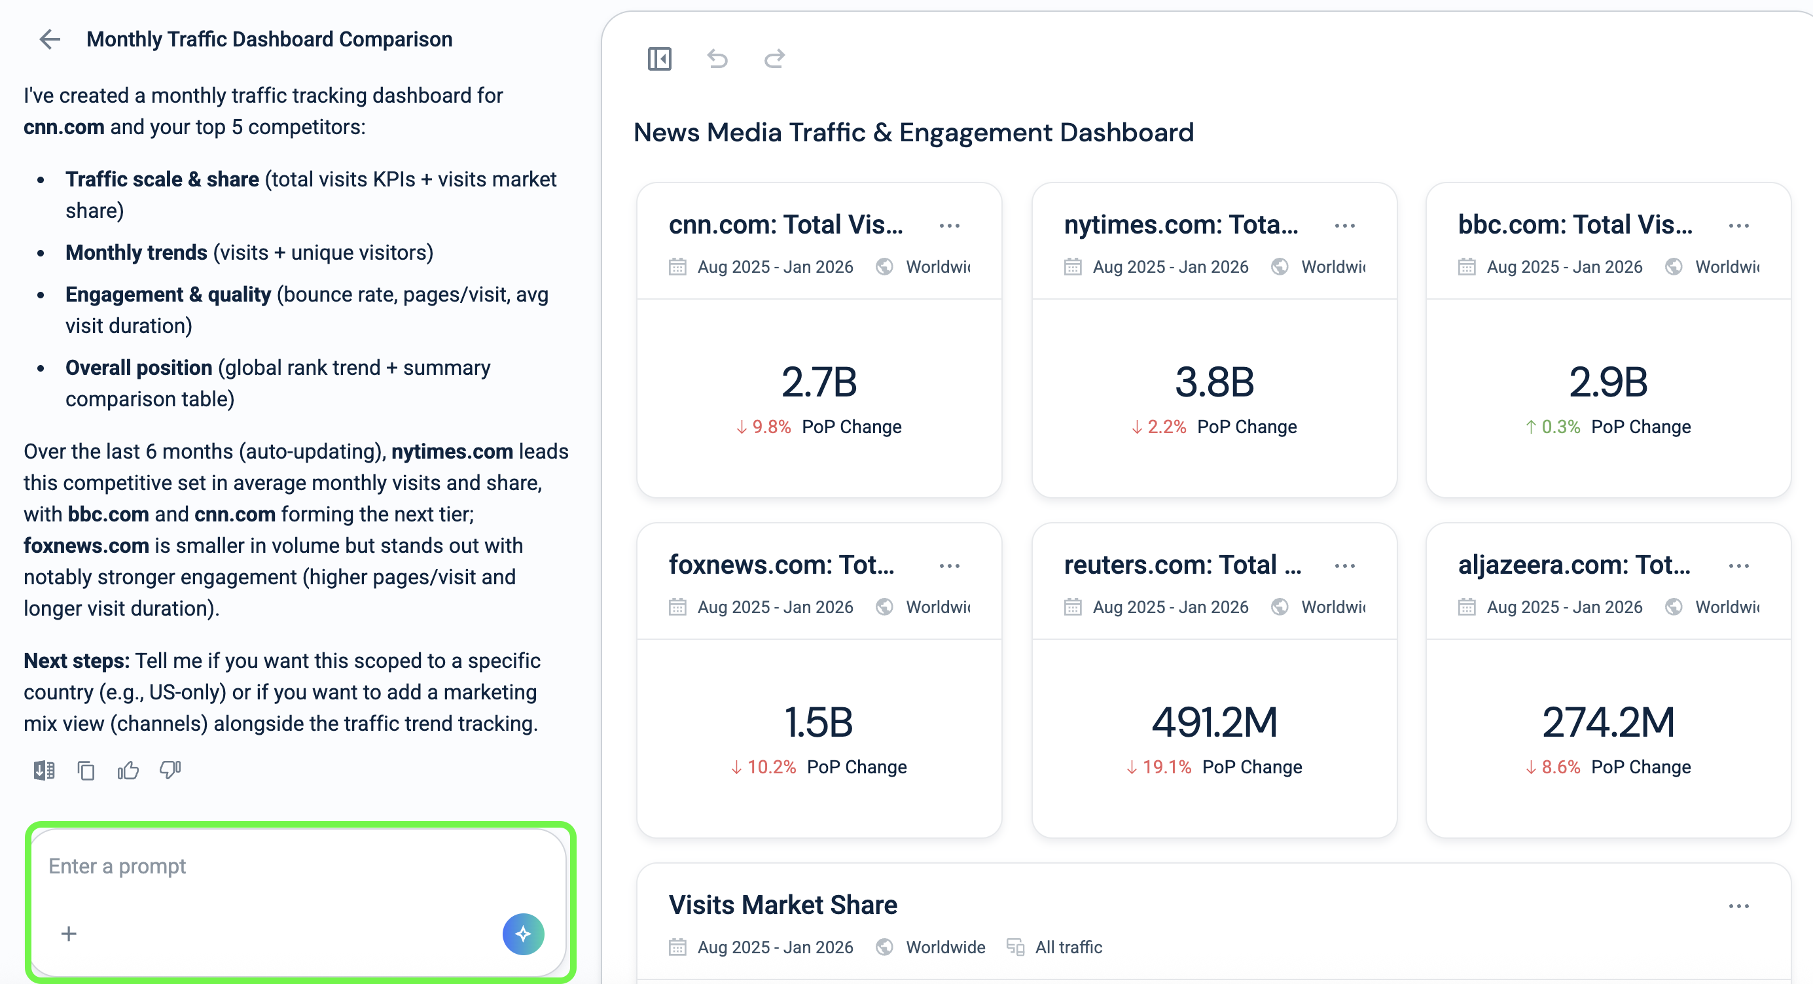Viewport: 1813px width, 984px height.
Task: Open more options for Visits Market Share
Action: pos(1738,906)
